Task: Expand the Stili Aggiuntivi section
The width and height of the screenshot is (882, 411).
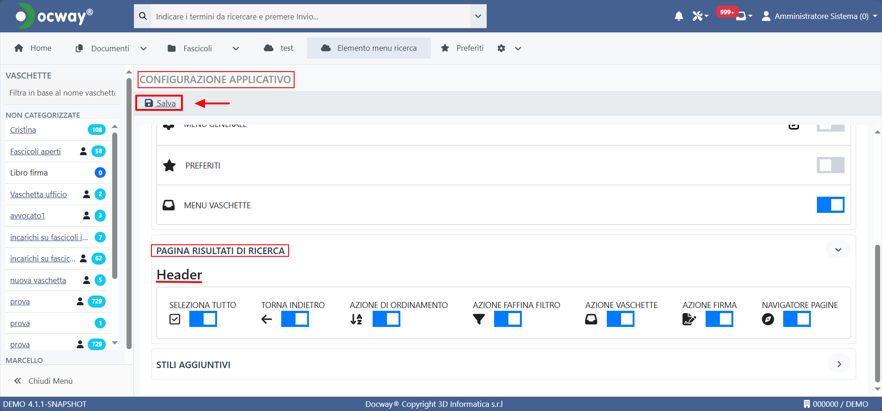Action: 839,364
